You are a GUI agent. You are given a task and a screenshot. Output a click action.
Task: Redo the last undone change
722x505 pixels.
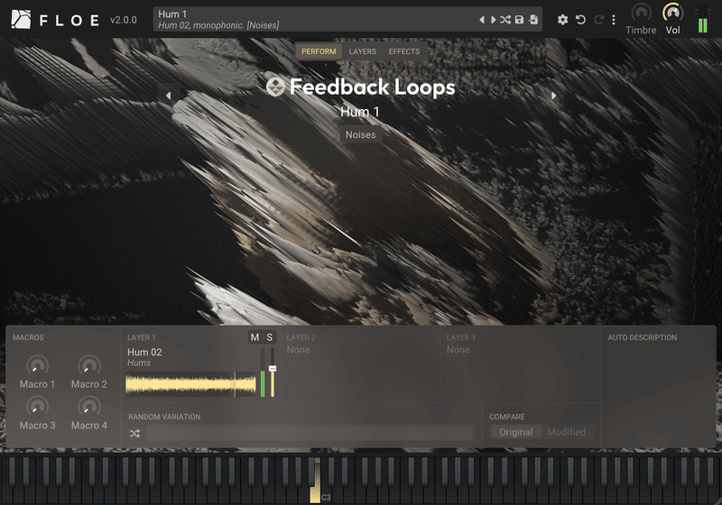pos(598,20)
